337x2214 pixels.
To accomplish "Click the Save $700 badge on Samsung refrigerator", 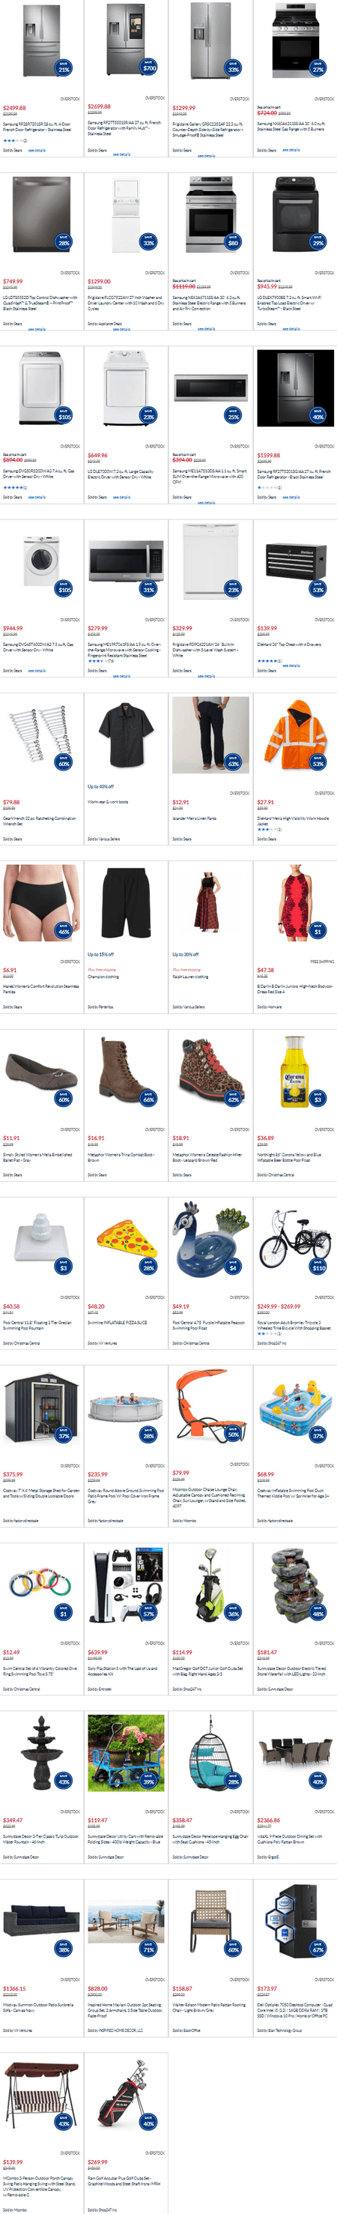I will pos(149,66).
